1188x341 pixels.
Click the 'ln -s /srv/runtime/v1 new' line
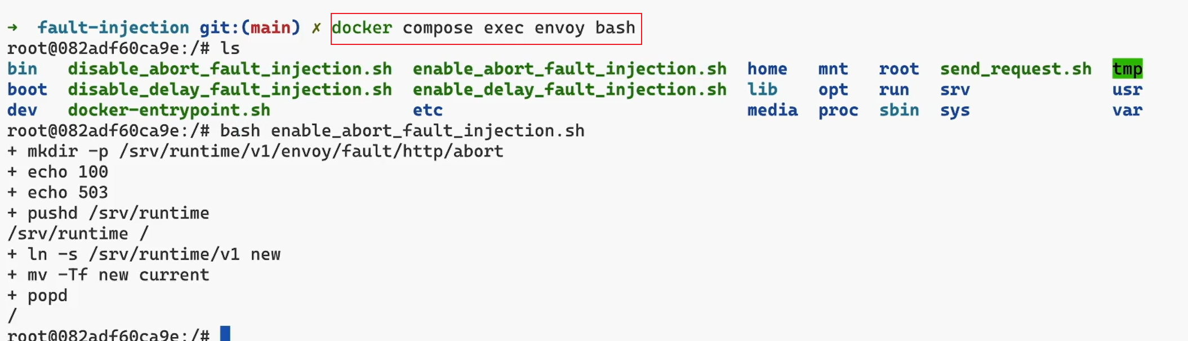[x=144, y=254]
